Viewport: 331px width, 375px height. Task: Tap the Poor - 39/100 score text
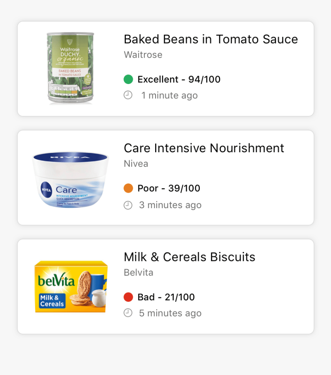(169, 188)
